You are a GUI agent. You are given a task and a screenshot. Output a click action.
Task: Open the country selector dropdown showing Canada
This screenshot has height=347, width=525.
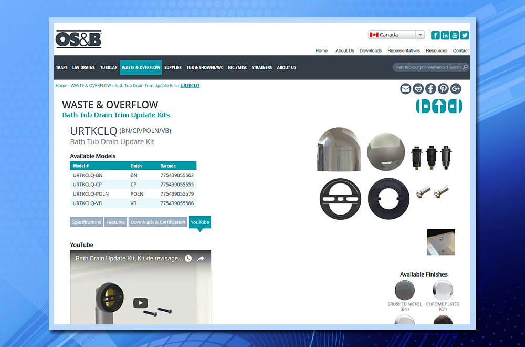[x=396, y=35]
